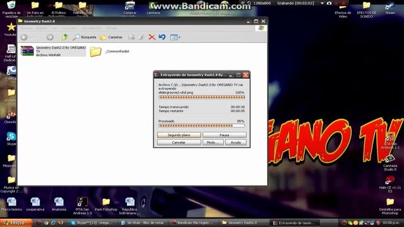Select the Camtasia Studio 8 shortcut
404x227 pixels.
390,163
